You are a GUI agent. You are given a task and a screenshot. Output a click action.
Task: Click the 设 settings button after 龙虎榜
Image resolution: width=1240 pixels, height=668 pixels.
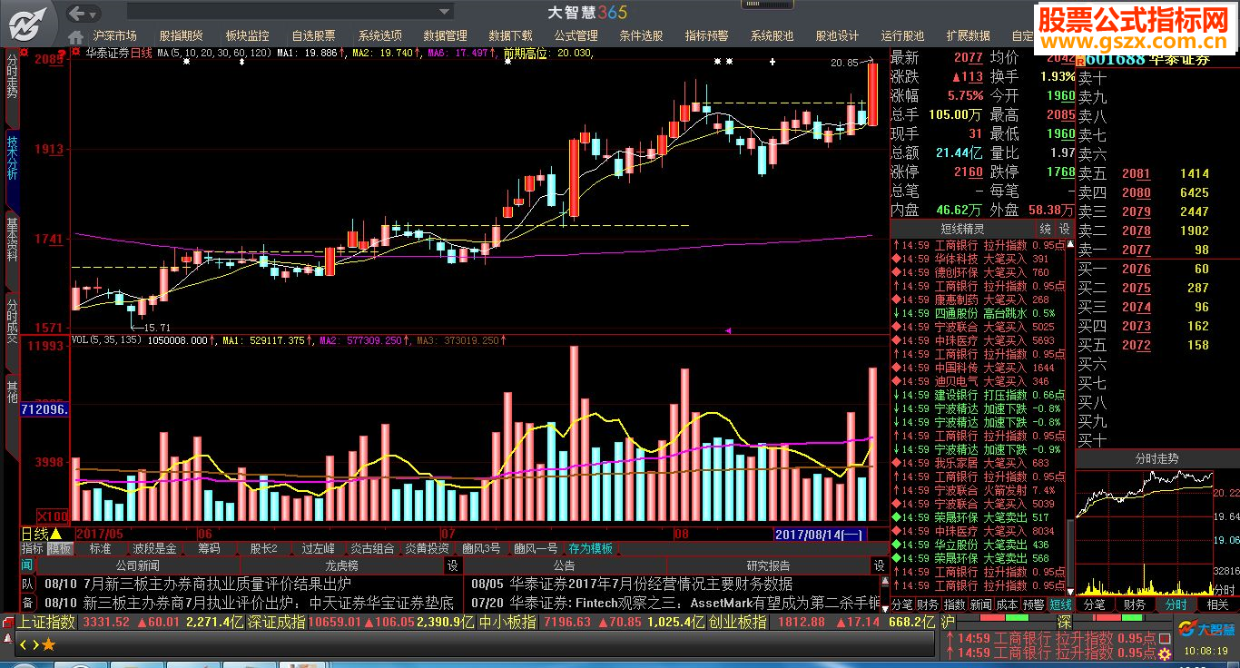tap(452, 565)
